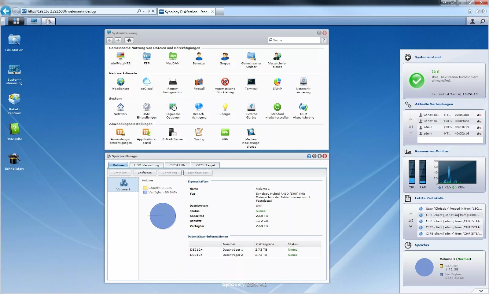Open Regionale Optionen
Image resolution: width=489 pixels, height=294 pixels.
click(x=173, y=111)
